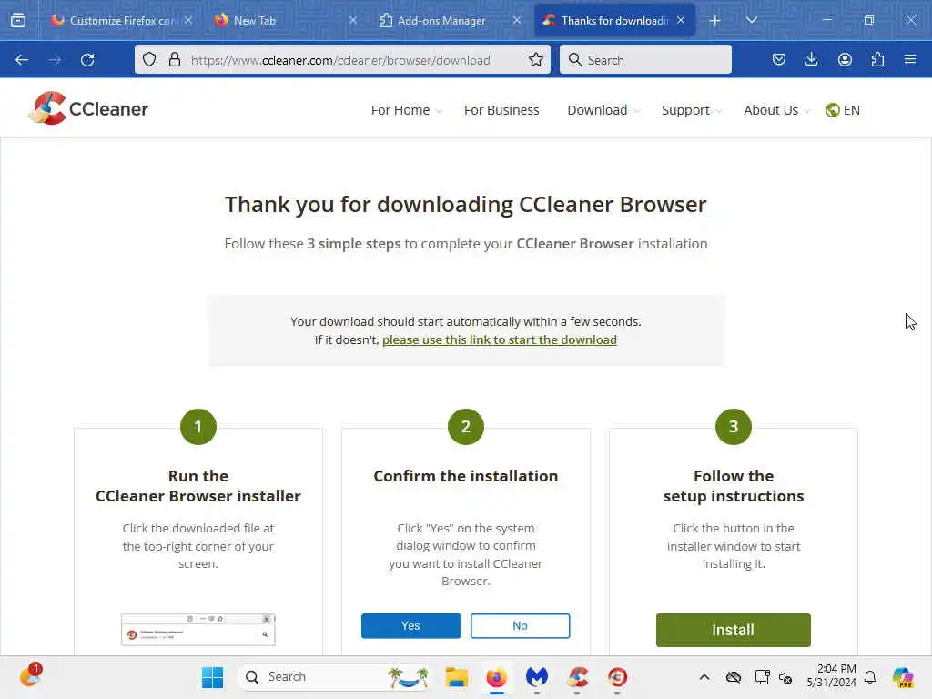
Task: Open notifications bell icon
Action: tap(870, 677)
